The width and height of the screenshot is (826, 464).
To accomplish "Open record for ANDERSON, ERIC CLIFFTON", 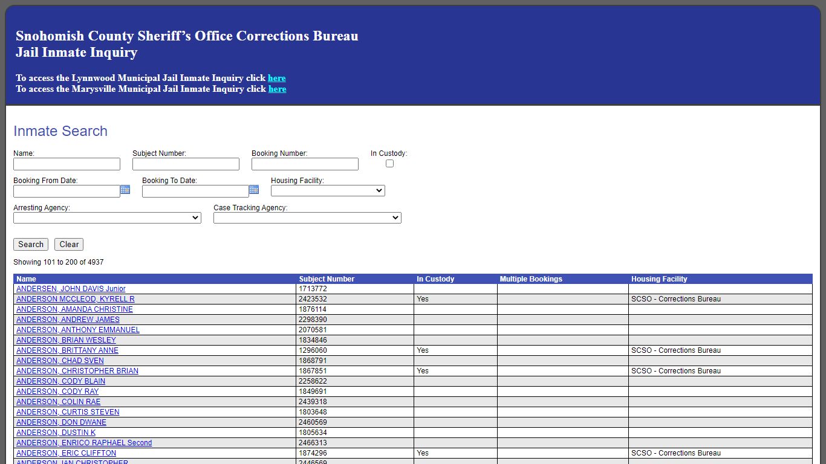I will pos(66,453).
